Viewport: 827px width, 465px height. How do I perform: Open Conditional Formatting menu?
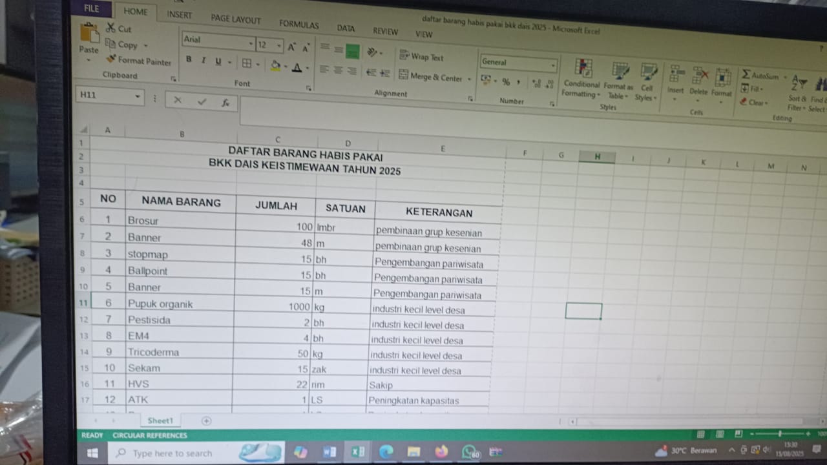pos(582,78)
